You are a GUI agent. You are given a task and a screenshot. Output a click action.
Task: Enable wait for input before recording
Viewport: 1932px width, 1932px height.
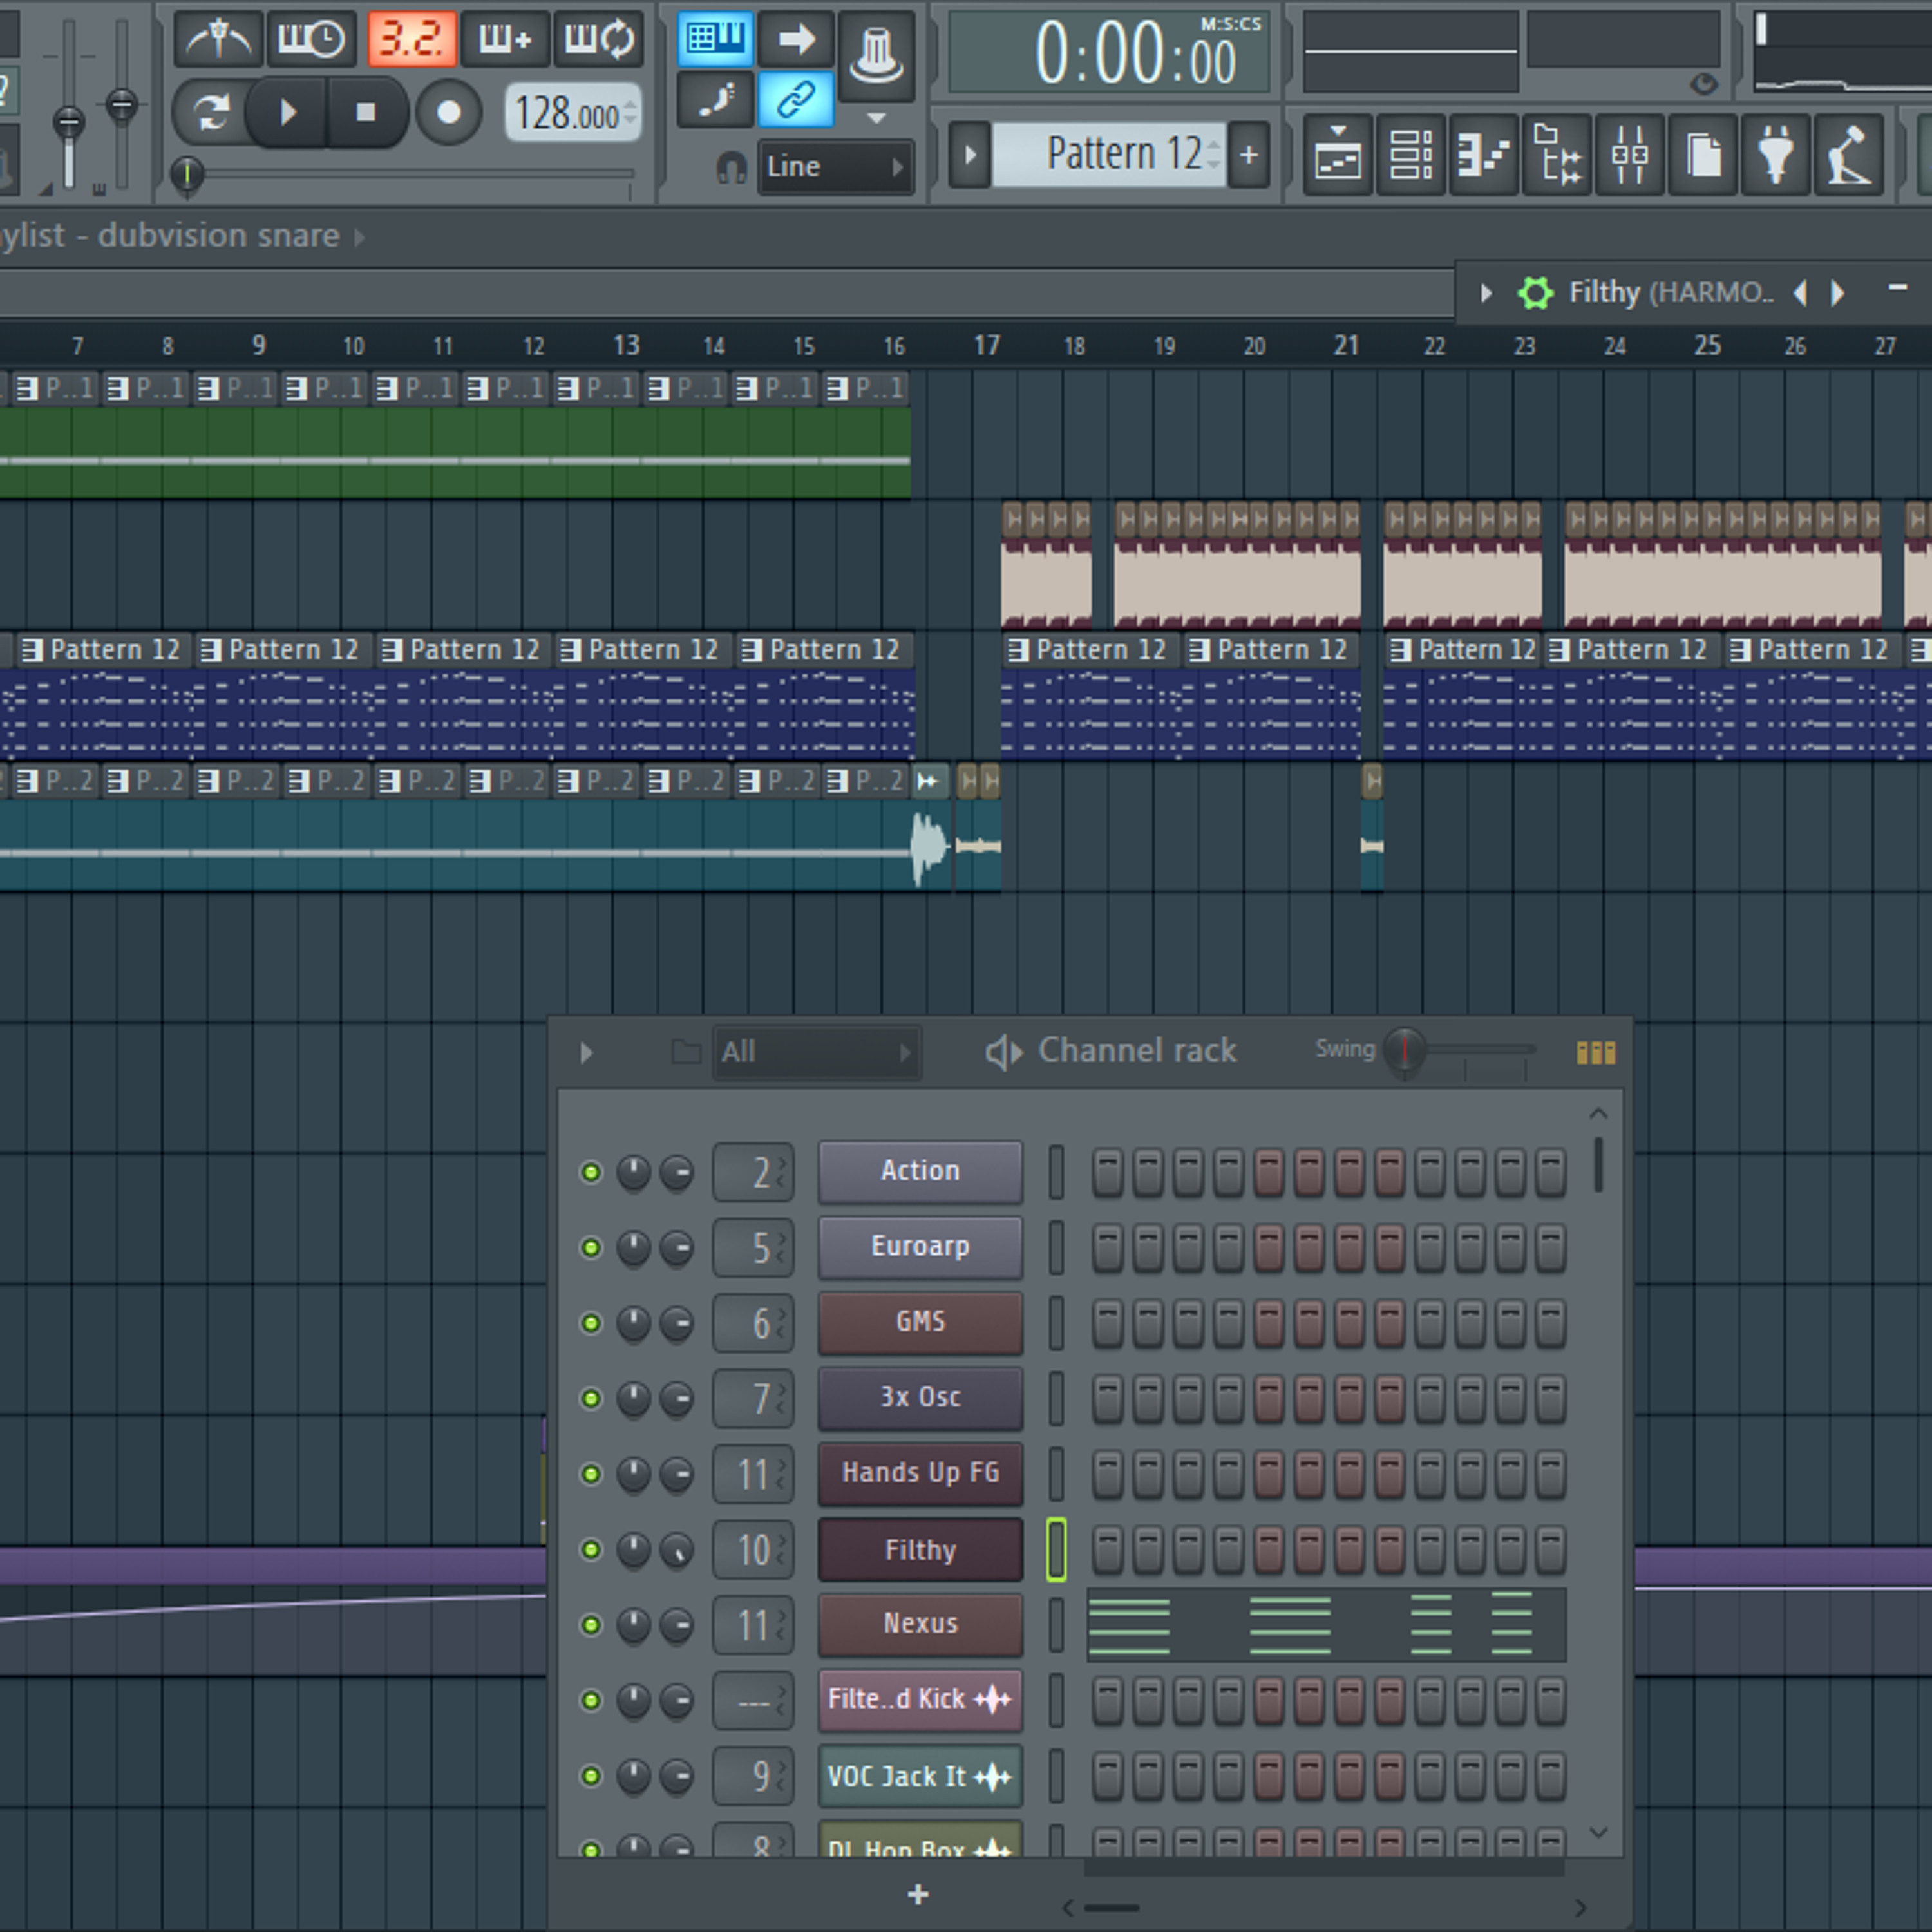[x=311, y=40]
